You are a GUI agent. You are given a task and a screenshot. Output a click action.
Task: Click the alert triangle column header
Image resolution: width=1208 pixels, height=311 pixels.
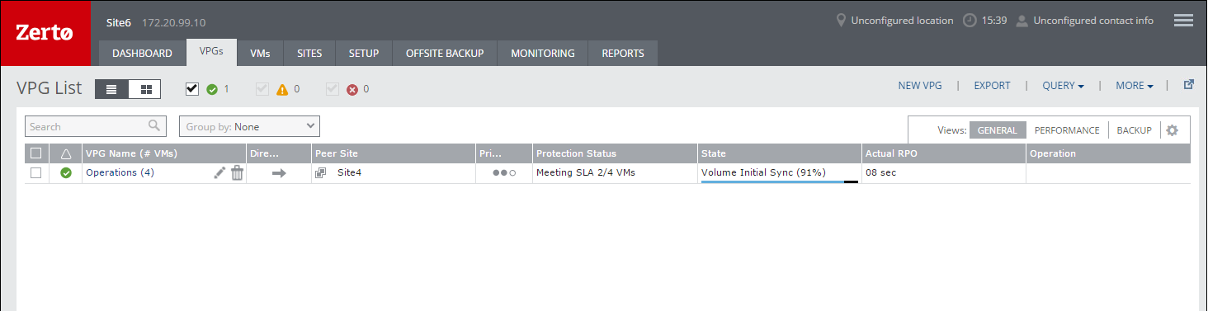pos(66,153)
